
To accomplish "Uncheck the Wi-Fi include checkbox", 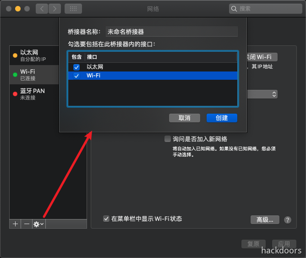I will pyautogui.click(x=76, y=76).
